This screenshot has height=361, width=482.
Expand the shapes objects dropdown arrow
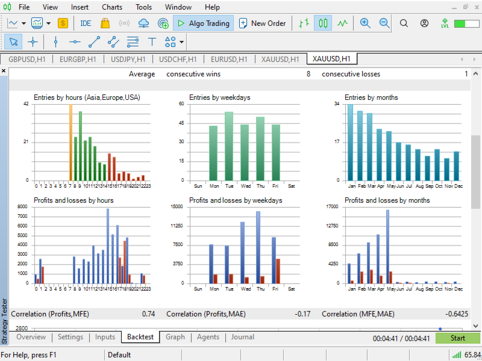182,42
